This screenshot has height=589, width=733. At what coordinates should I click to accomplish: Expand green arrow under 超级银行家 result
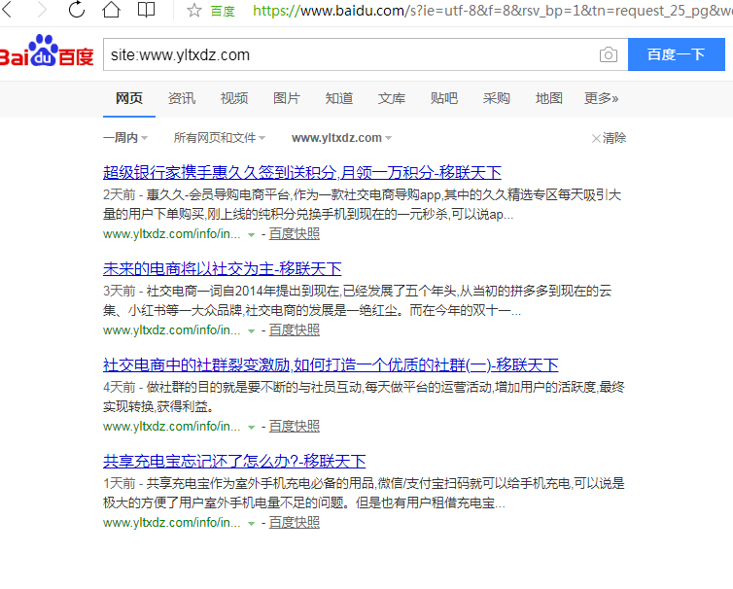(251, 234)
